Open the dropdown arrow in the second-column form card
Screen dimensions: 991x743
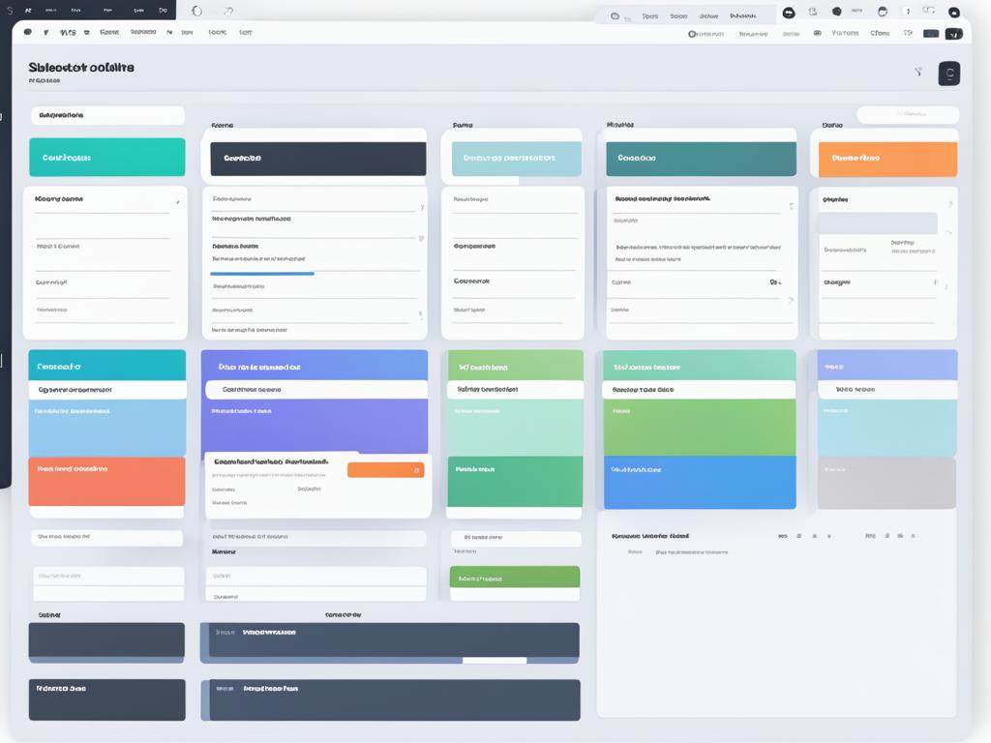click(x=421, y=203)
